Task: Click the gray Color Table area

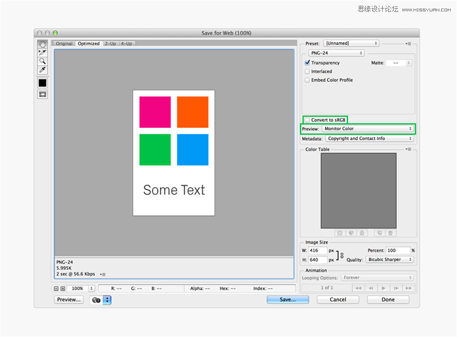Action: [359, 191]
